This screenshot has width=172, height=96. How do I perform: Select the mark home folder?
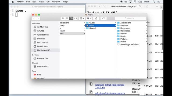click(101, 26)
